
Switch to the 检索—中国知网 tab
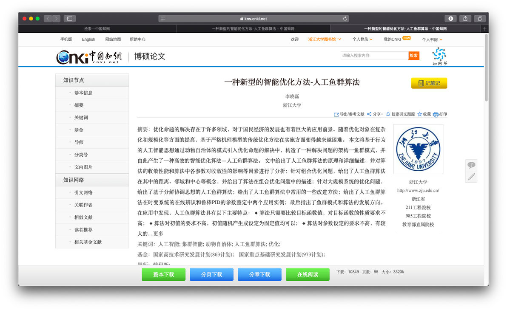97,29
